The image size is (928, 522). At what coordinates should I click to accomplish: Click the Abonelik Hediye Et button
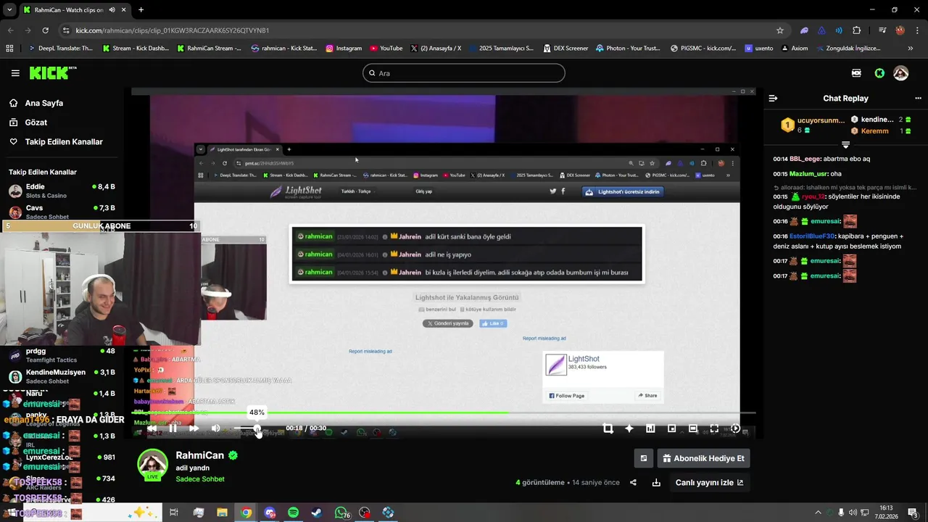coord(703,458)
